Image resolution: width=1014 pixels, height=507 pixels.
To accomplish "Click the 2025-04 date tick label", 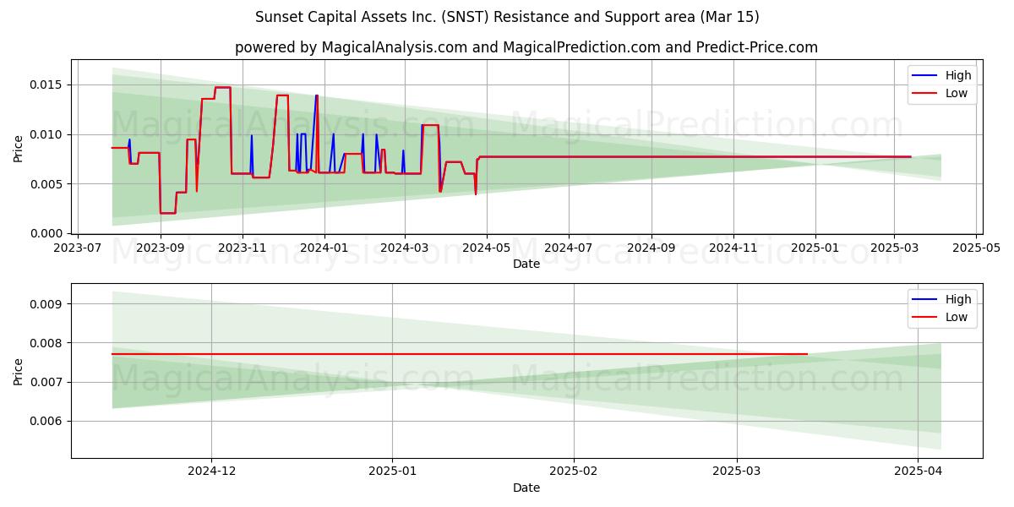I will pos(919,473).
